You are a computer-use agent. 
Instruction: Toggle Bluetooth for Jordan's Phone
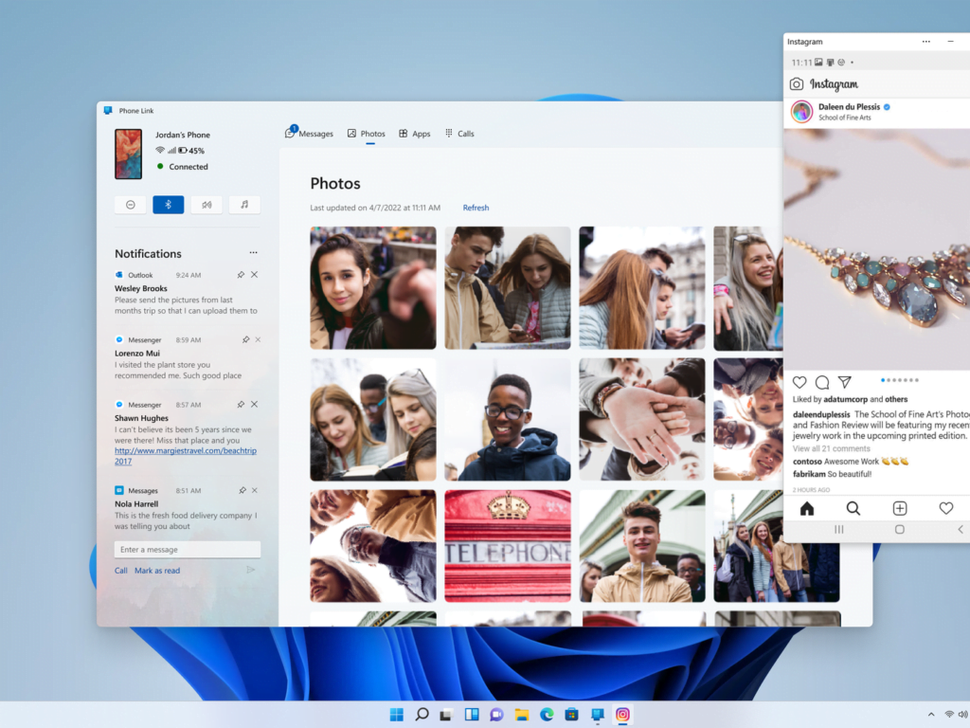tap(168, 204)
